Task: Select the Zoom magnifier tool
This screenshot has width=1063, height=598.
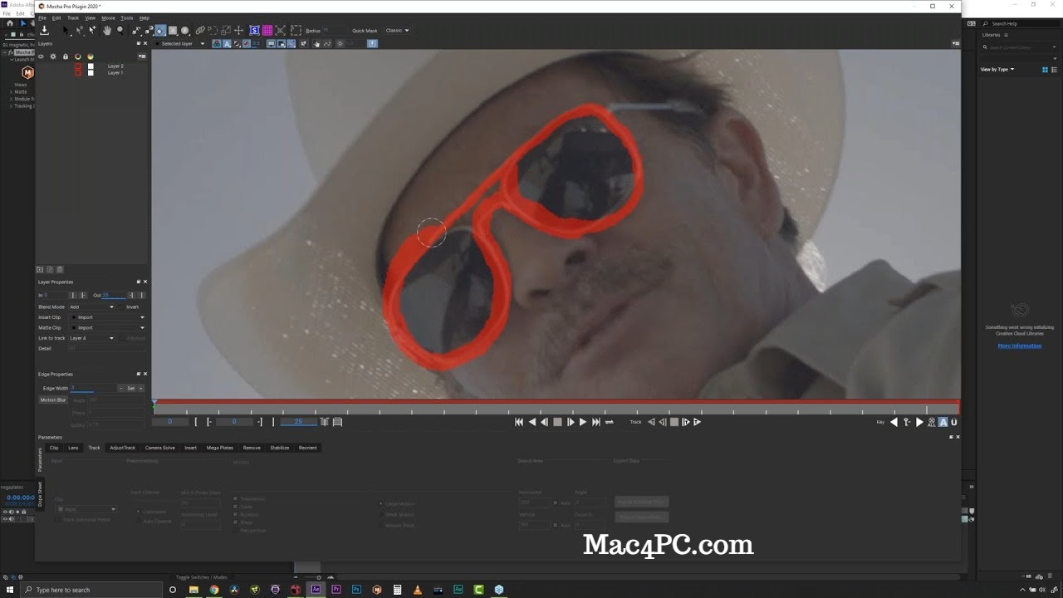Action: click(120, 30)
